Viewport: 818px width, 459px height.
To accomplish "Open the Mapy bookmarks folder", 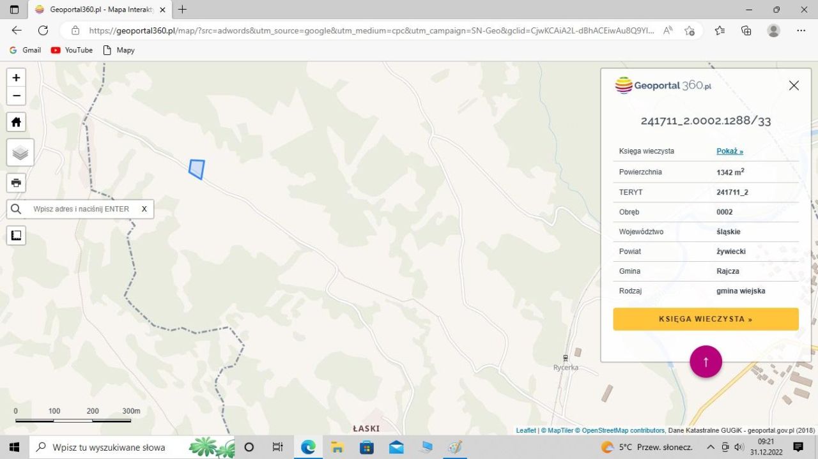I will pyautogui.click(x=119, y=50).
